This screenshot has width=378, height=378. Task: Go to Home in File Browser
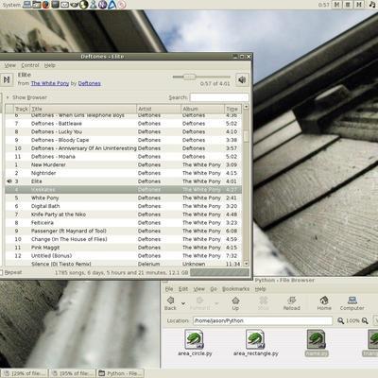click(324, 303)
